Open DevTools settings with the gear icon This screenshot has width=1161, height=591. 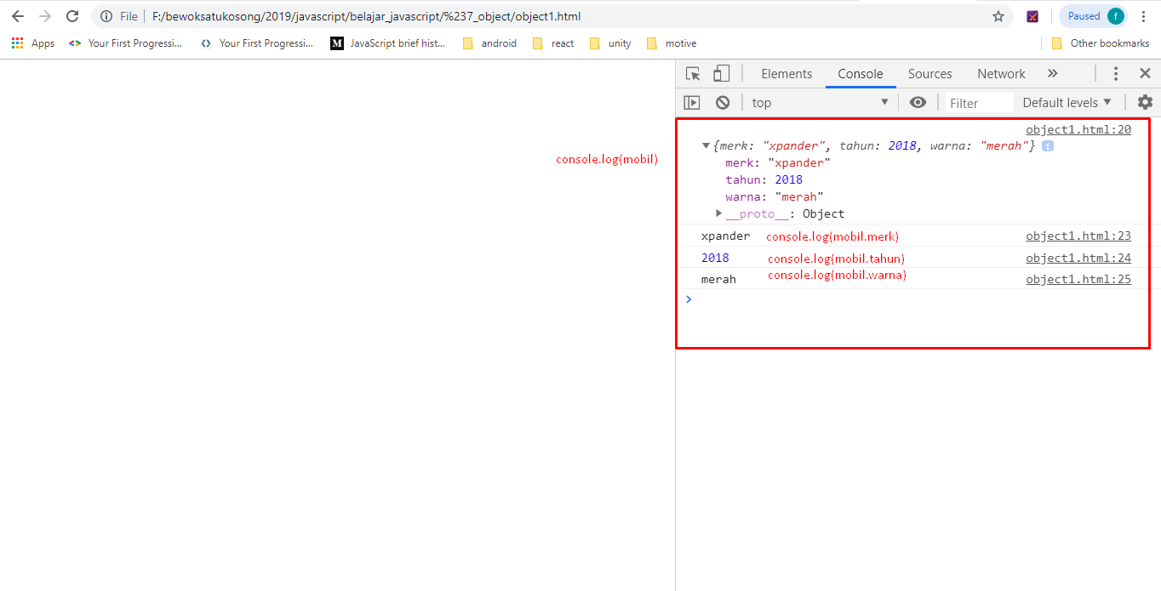tap(1145, 102)
